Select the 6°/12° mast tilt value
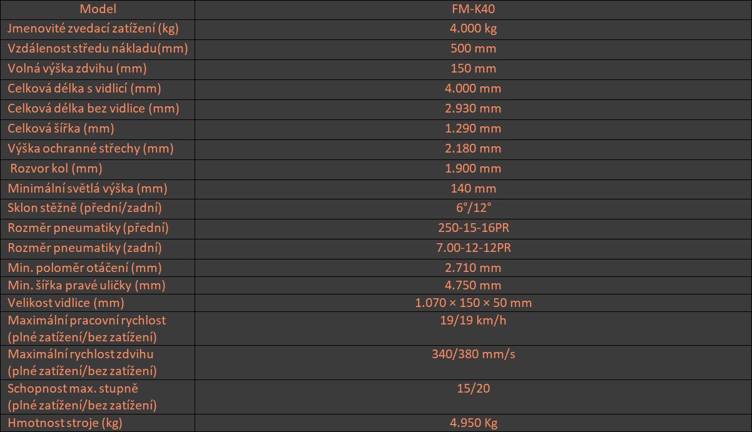This screenshot has height=432, width=752. click(x=473, y=208)
